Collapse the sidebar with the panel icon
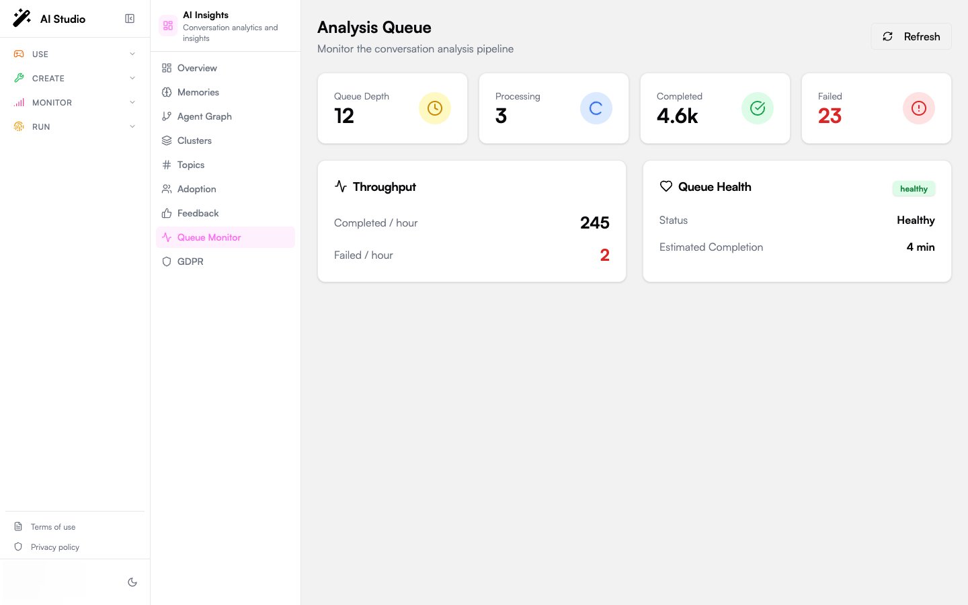Screen dimensions: 968x605 point(130,19)
